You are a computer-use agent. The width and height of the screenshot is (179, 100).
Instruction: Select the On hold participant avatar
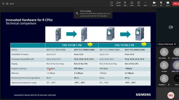tap(164, 65)
